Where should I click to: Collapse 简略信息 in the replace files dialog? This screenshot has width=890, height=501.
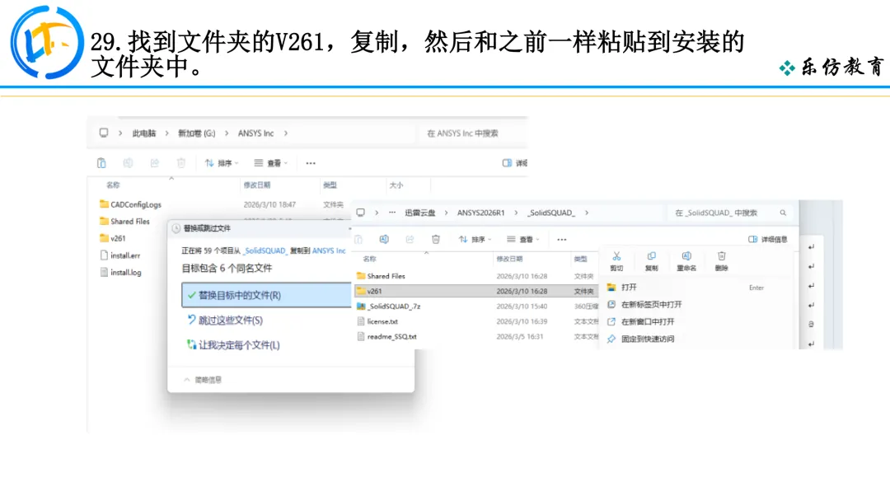[203, 380]
